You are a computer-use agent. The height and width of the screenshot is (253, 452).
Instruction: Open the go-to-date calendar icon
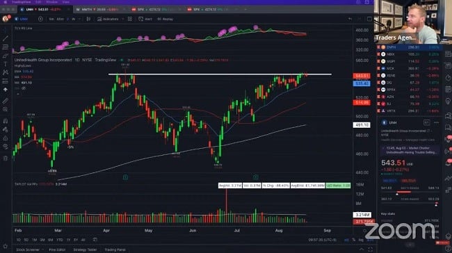pos(95,240)
